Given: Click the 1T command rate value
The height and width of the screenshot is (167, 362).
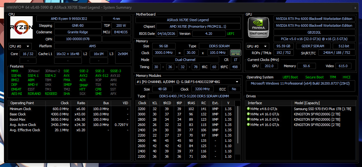Looking at the screenshot, I should click(x=236, y=60).
